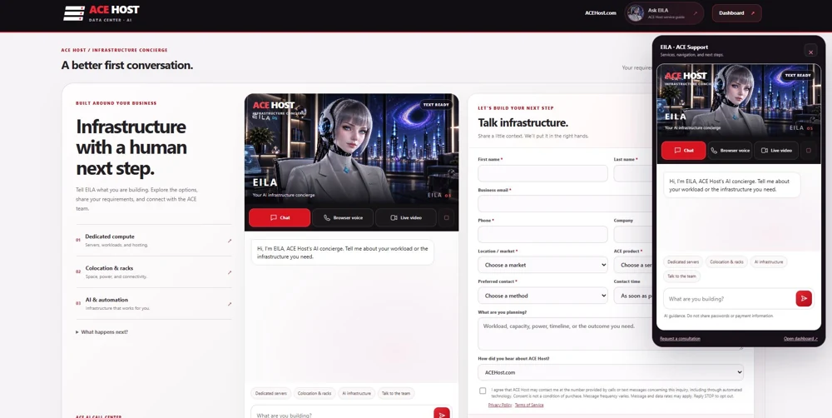Open the Colocation & racks arrow in the left list

[230, 272]
